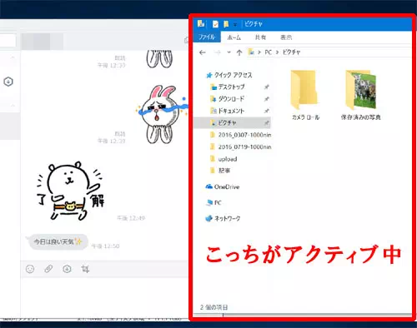
Task: Select OneDrive in the navigation pane
Action: (223, 186)
